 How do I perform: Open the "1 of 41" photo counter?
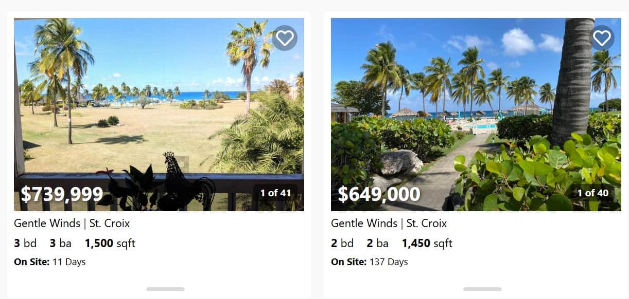pos(275,193)
